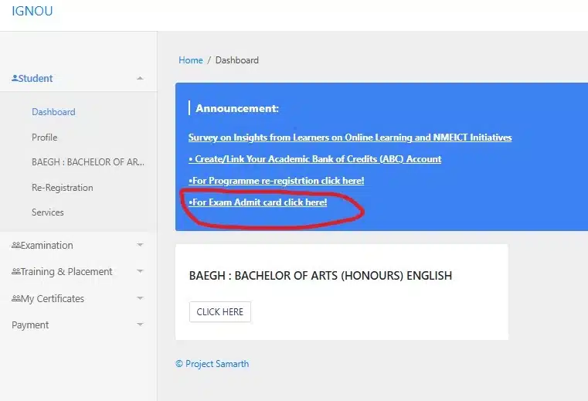Open BAEGH : BACHELOR OF AR... sidebar entry
Viewport: 588px width, 401px height.
point(88,162)
